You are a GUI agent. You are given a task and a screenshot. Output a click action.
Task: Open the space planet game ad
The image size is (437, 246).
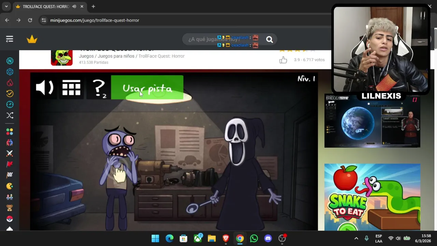point(372,121)
